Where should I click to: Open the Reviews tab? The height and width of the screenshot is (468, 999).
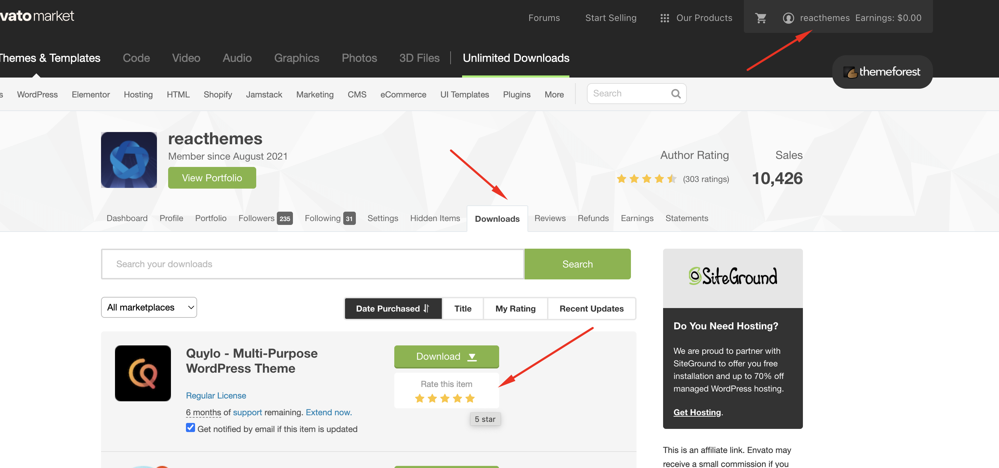[x=549, y=218]
